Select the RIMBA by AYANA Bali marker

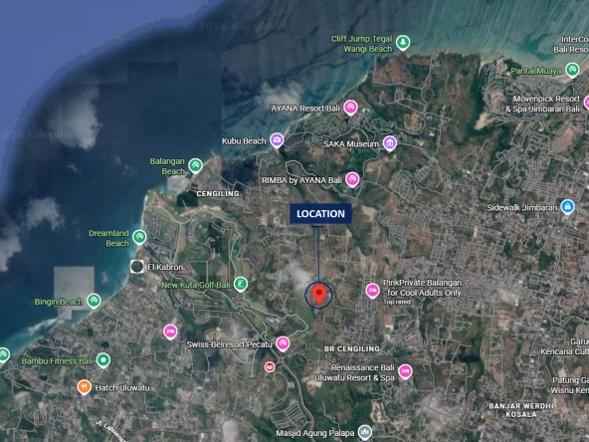click(x=352, y=179)
